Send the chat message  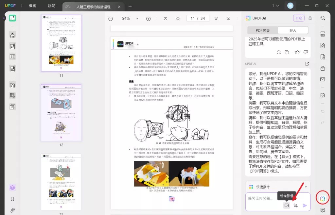(x=305, y=206)
